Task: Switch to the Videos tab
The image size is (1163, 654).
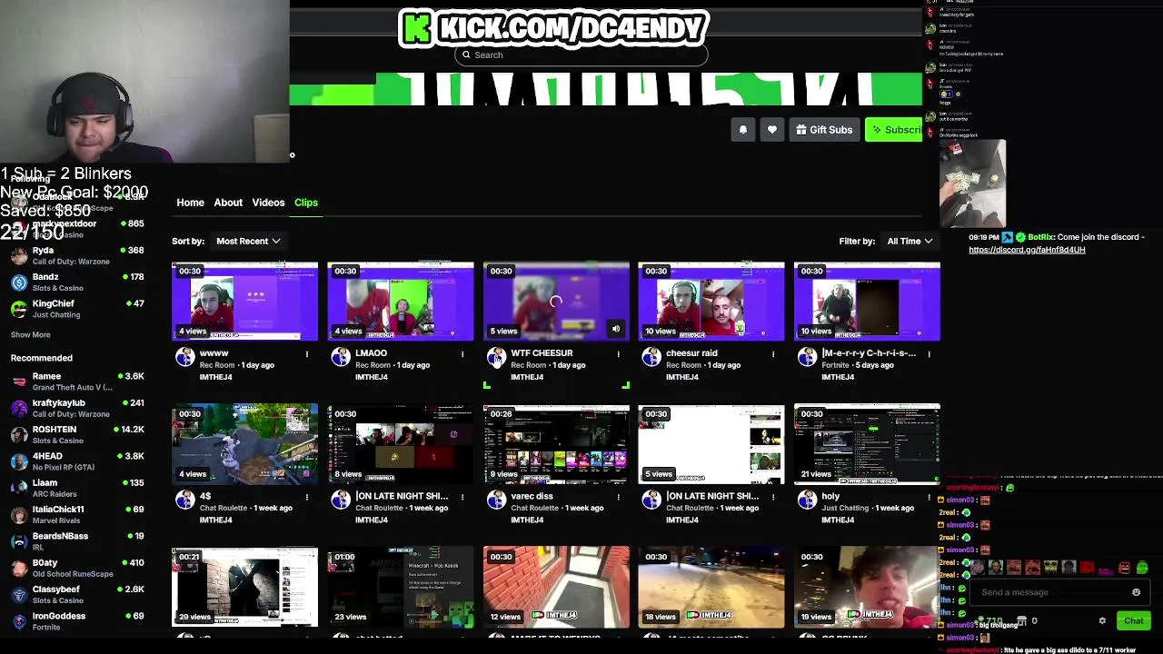Action: tap(268, 203)
